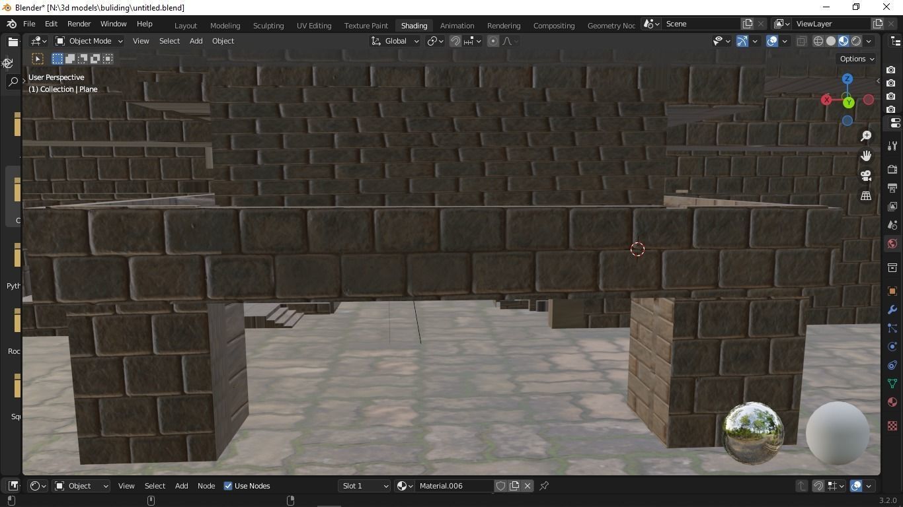This screenshot has height=507, width=903.
Task: Choose the set new selection mode icon
Action: pos(58,59)
